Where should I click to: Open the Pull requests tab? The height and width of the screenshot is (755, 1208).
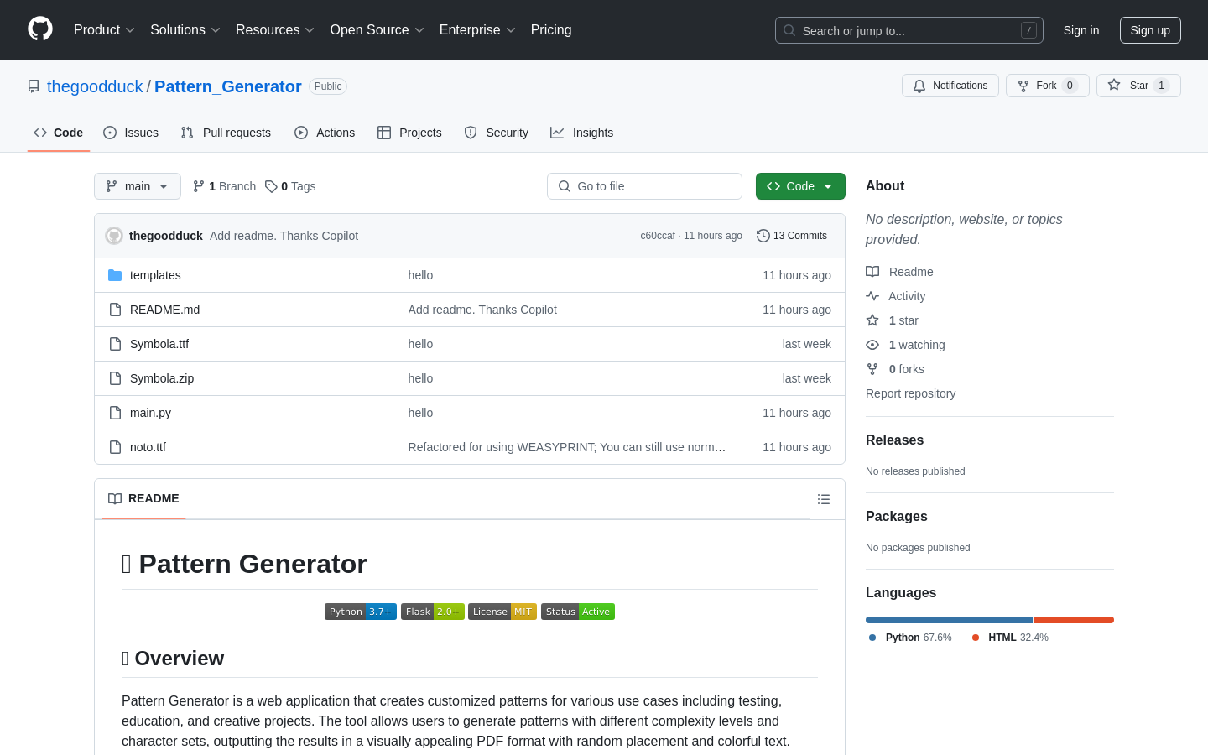pos(226,133)
